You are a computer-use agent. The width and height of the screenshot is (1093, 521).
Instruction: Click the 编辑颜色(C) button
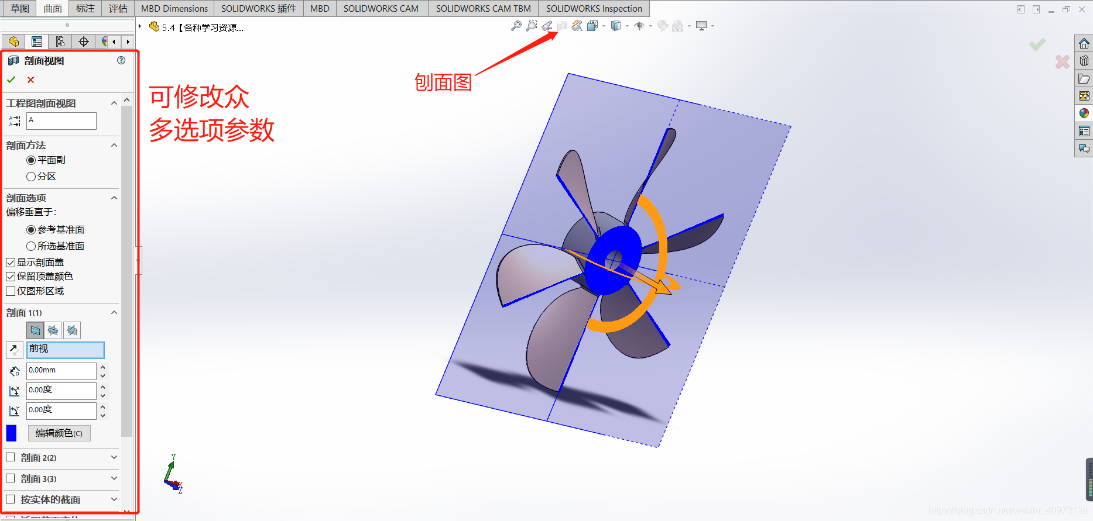coord(59,433)
